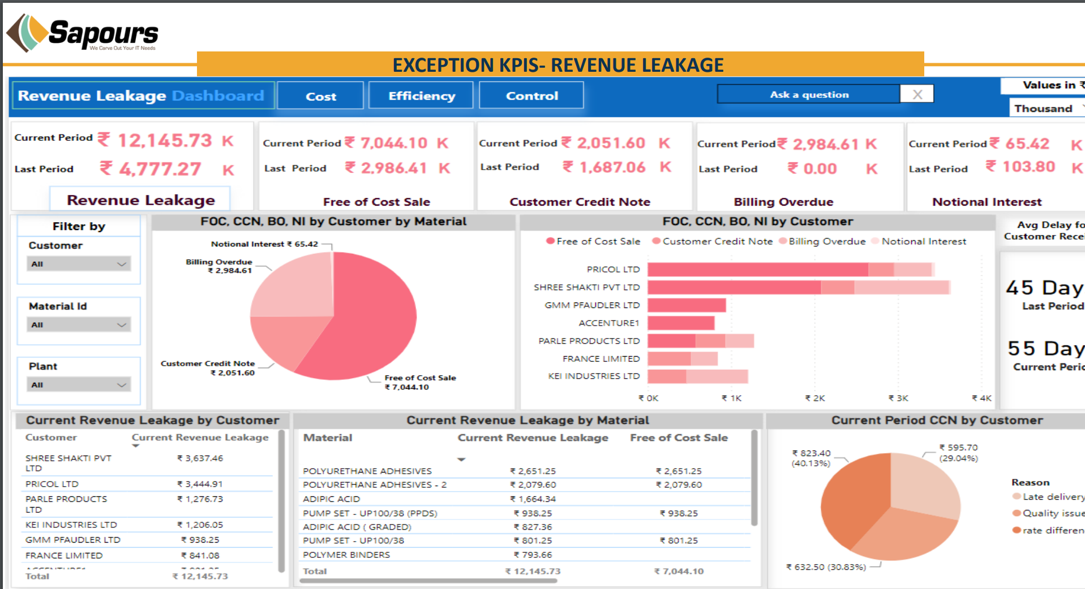This screenshot has width=1085, height=589.
Task: Open the Thousand units dropdown
Action: point(1047,108)
